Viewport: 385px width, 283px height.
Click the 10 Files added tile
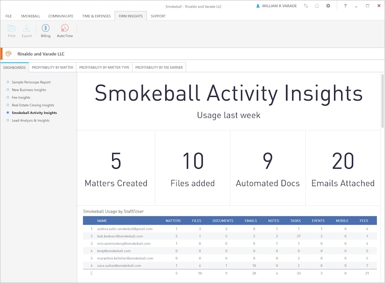pos(193,168)
